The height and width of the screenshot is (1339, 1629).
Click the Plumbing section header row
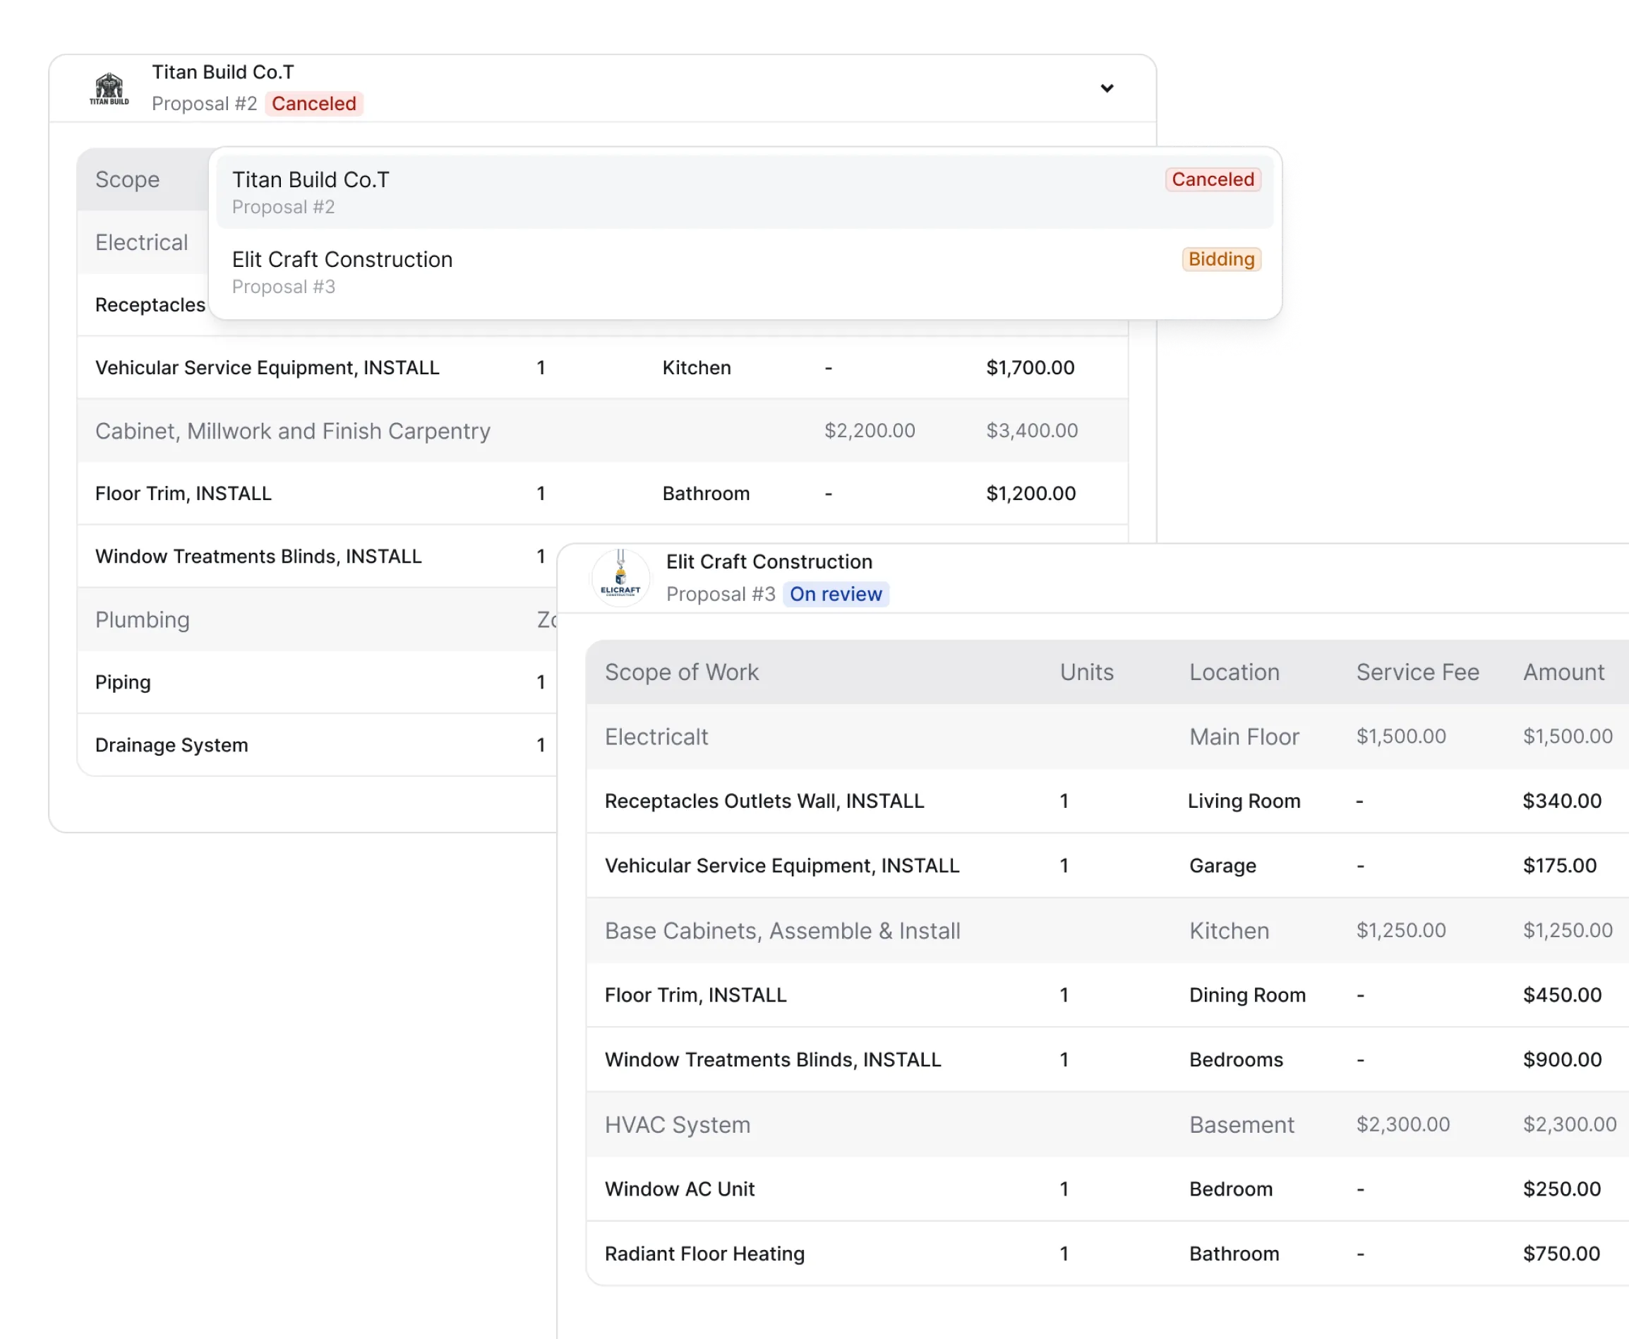point(143,619)
